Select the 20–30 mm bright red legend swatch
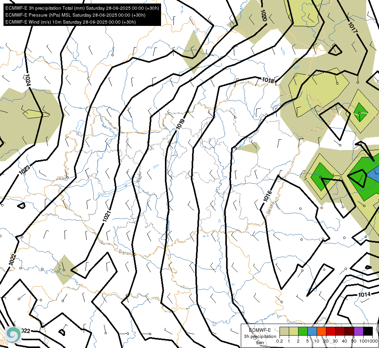379x348 pixels. point(331,331)
